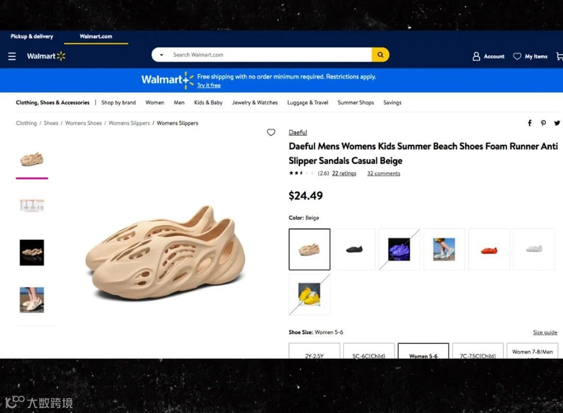Open the 32 comments link

tap(384, 174)
